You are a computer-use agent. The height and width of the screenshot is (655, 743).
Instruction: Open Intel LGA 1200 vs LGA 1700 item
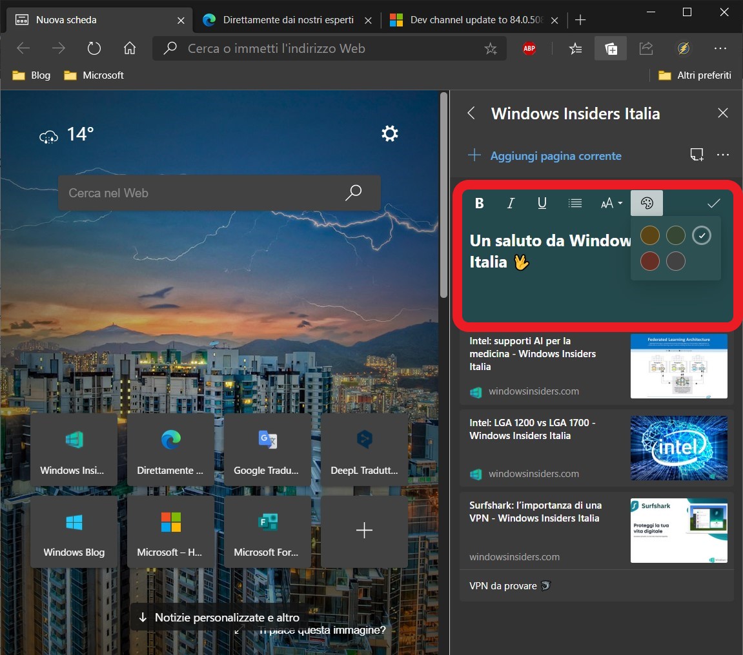[x=596, y=448]
